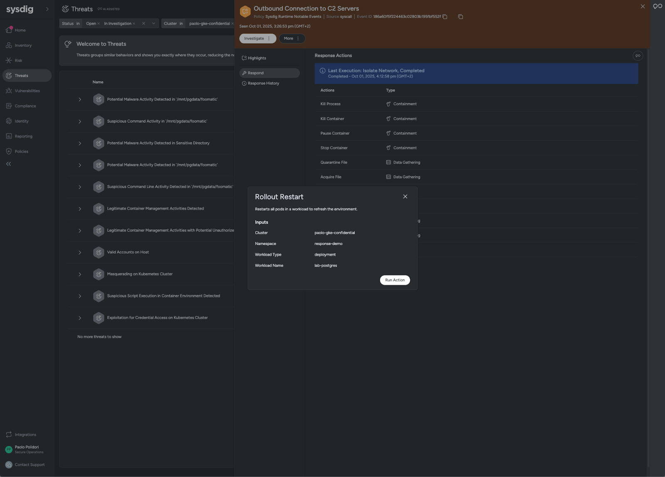Switch to the Highlights tab
The width and height of the screenshot is (665, 477).
tap(256, 58)
